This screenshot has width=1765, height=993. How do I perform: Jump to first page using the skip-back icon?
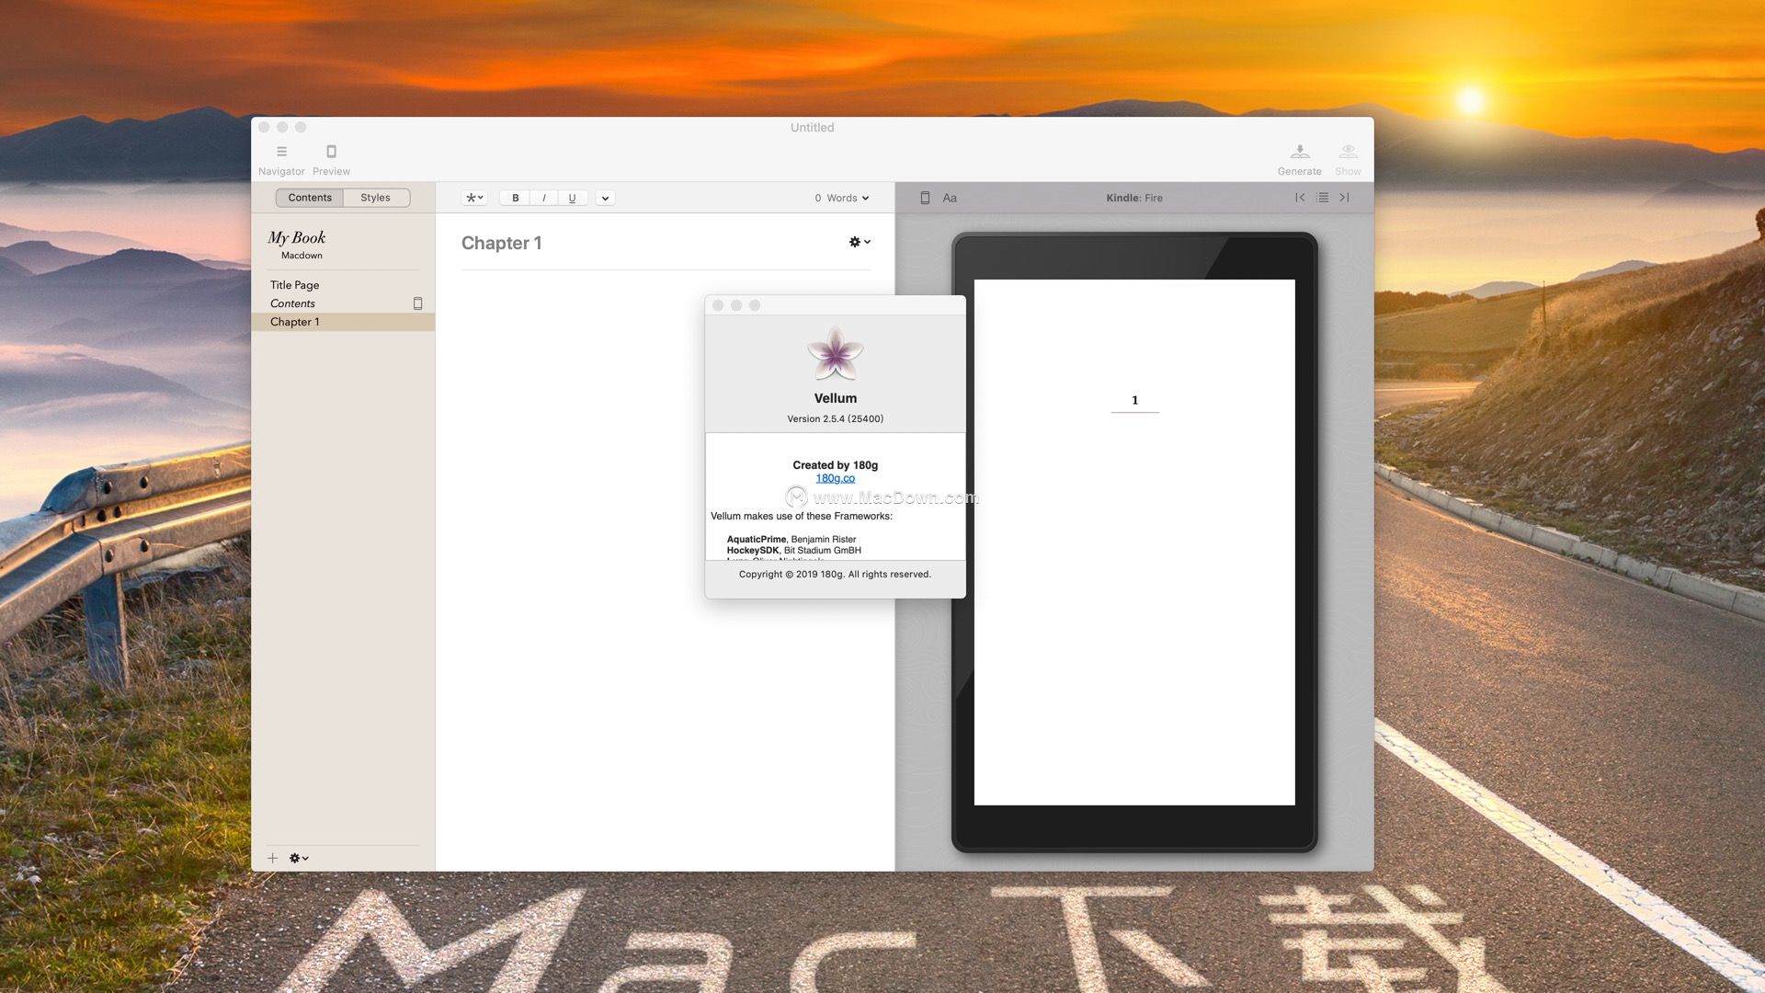tap(1299, 197)
